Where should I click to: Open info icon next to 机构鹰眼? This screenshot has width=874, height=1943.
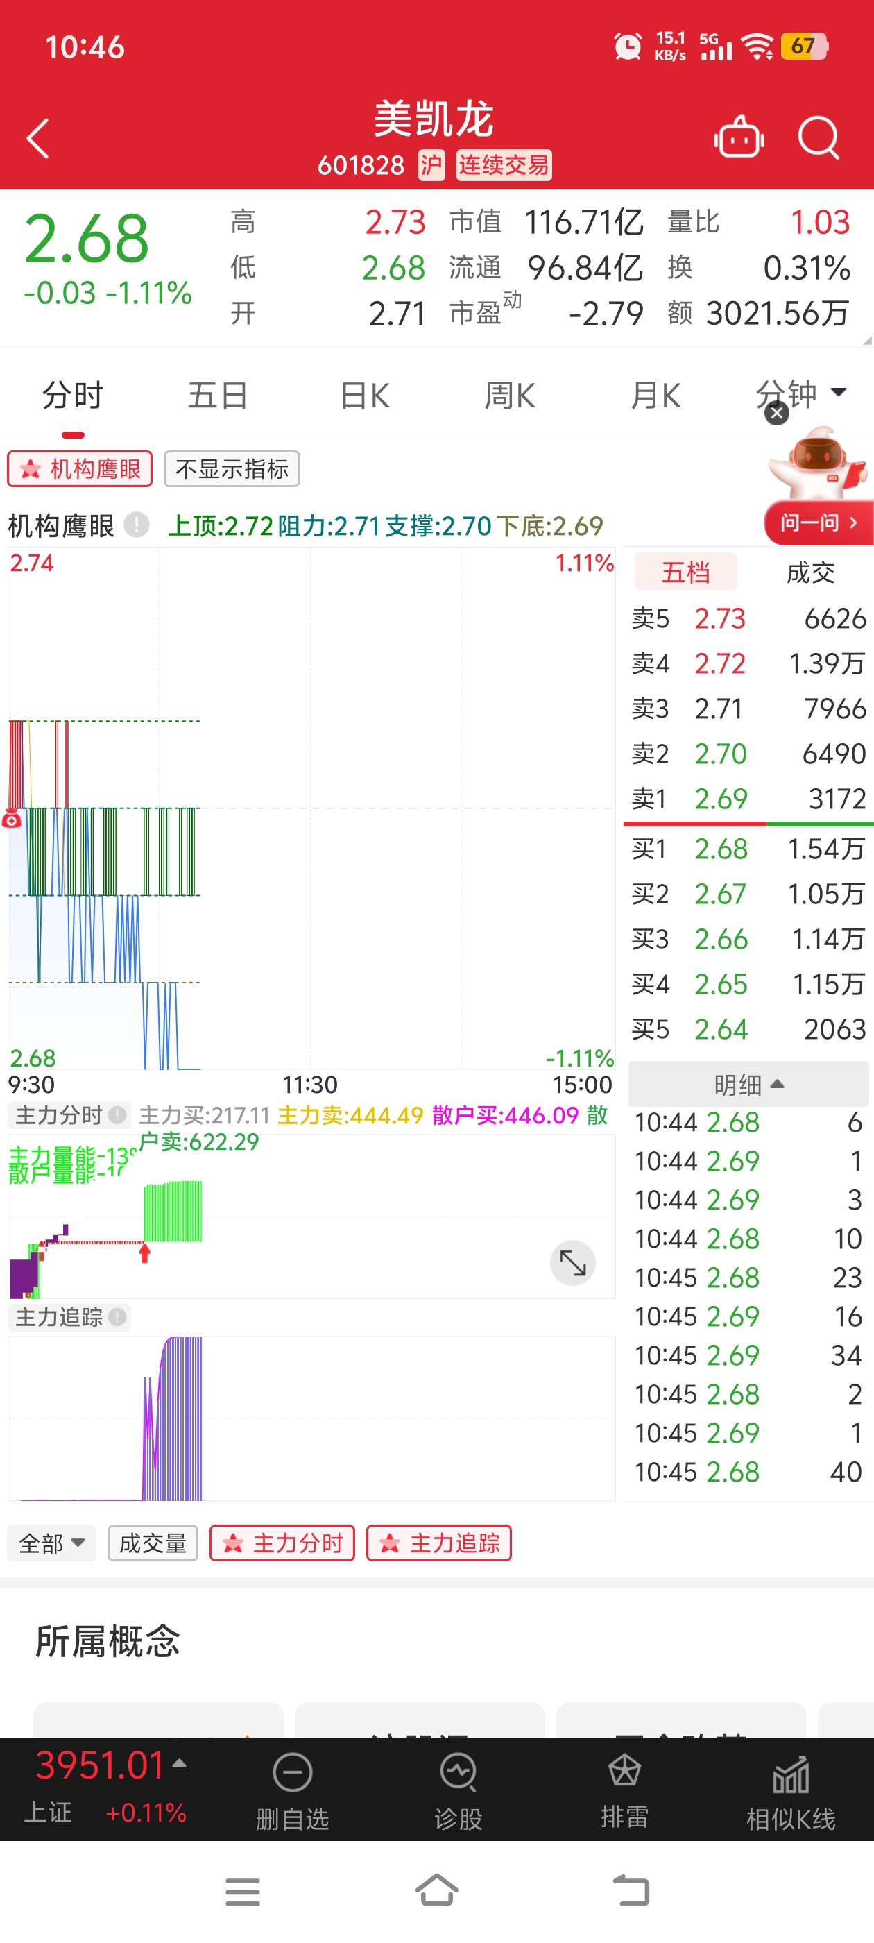(137, 524)
